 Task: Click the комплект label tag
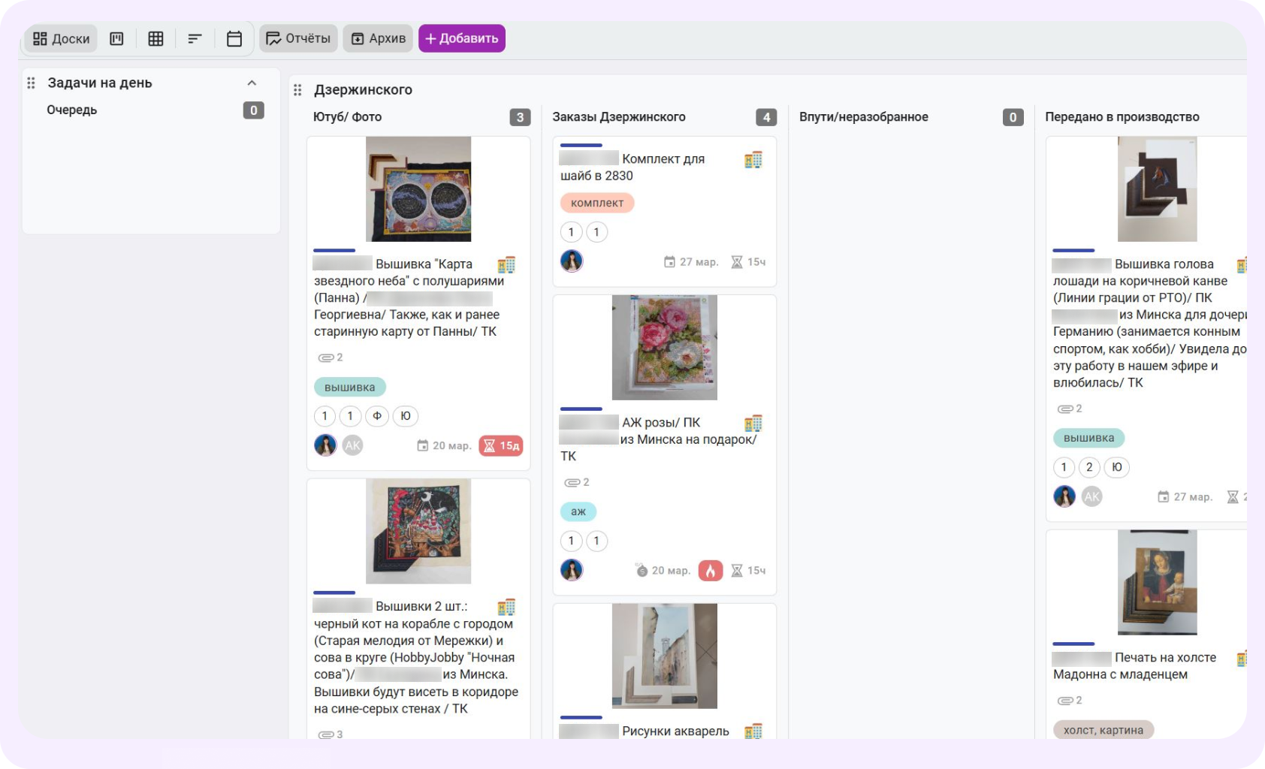point(597,203)
